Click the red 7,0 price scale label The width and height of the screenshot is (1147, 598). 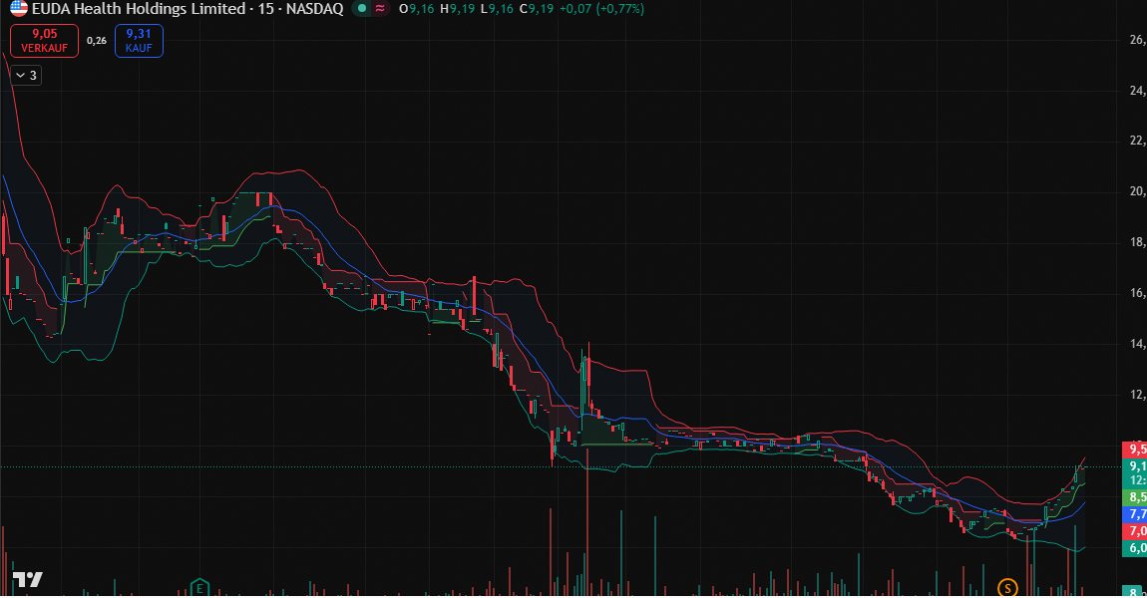pos(1135,531)
